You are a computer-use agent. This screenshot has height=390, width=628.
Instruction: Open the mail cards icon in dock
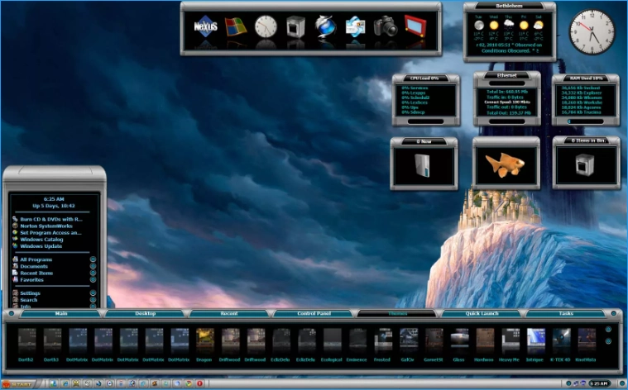(355, 26)
